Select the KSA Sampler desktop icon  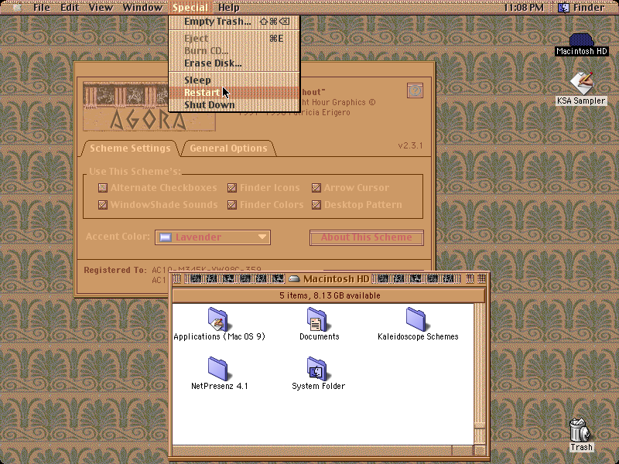pos(581,84)
